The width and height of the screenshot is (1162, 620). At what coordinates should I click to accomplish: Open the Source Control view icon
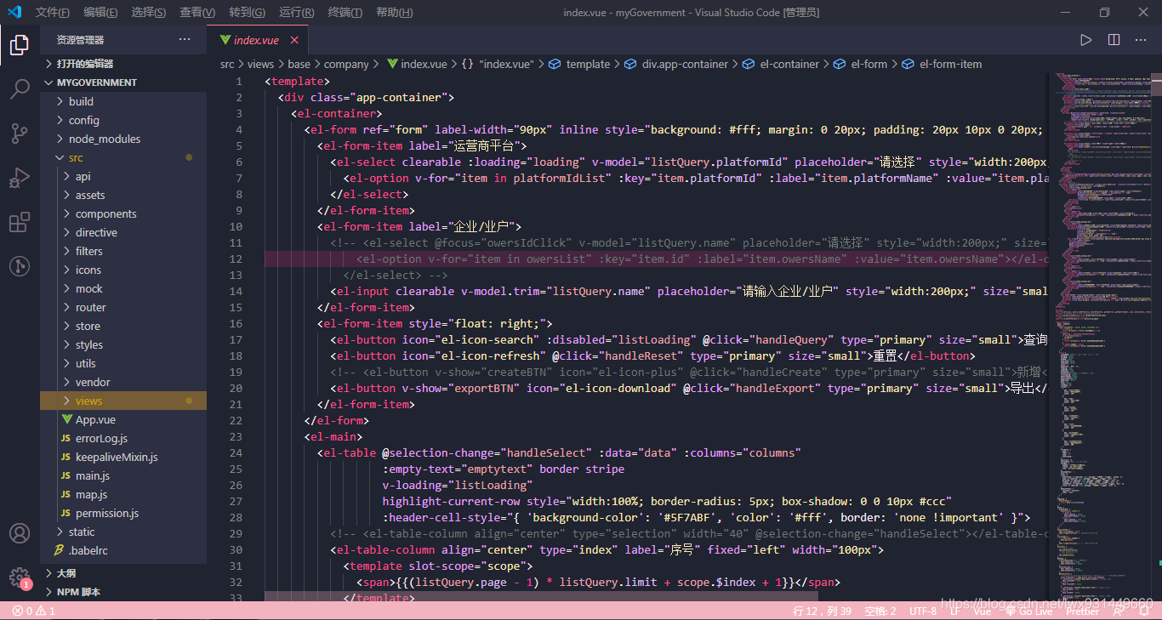pyautogui.click(x=20, y=133)
